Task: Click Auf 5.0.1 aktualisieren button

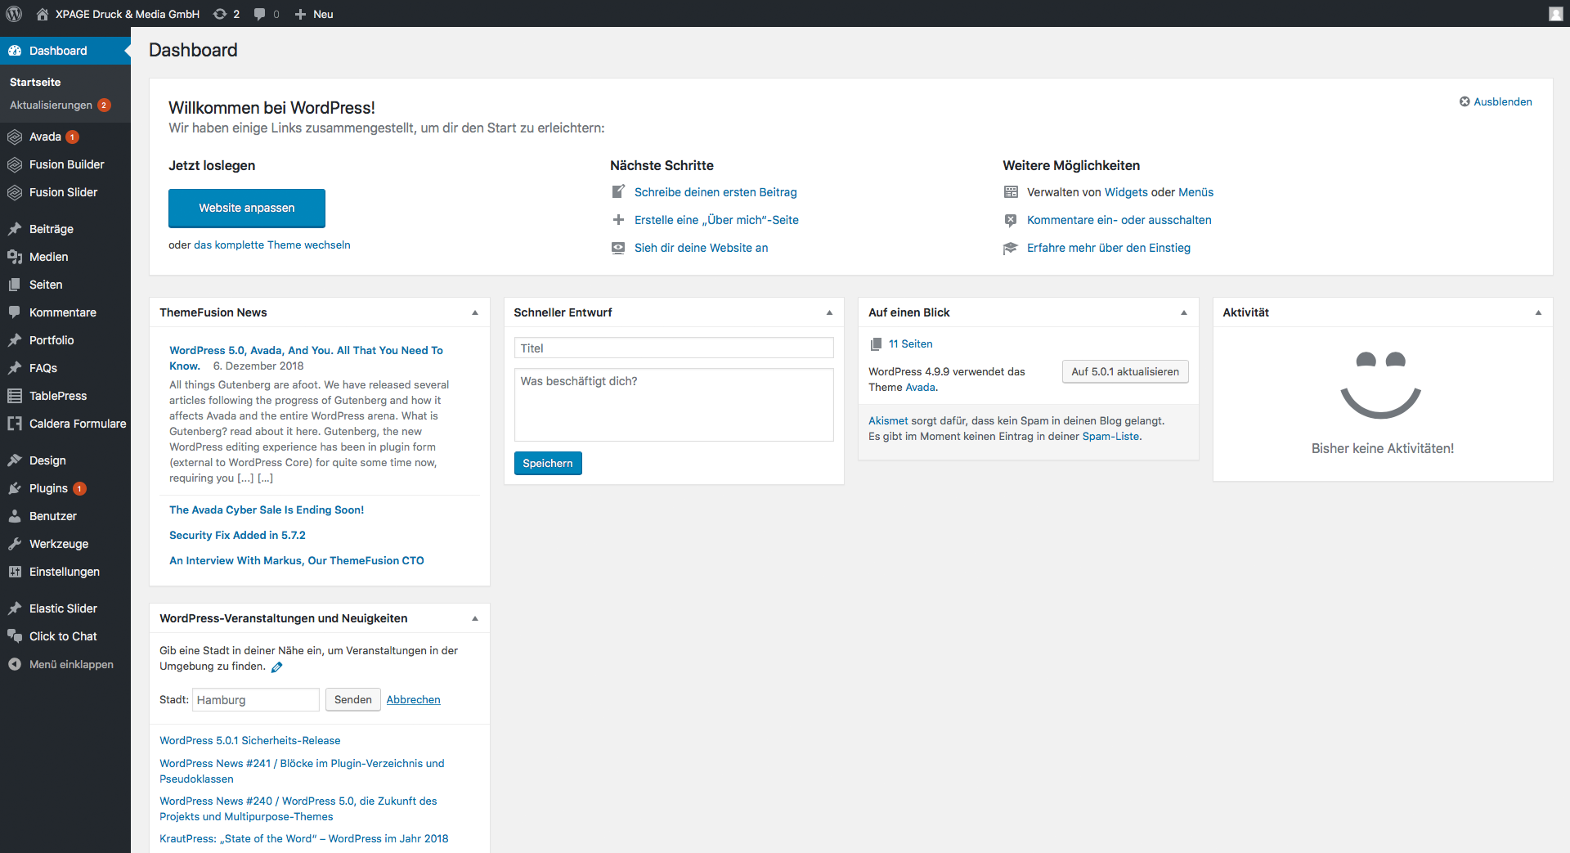Action: pos(1124,371)
